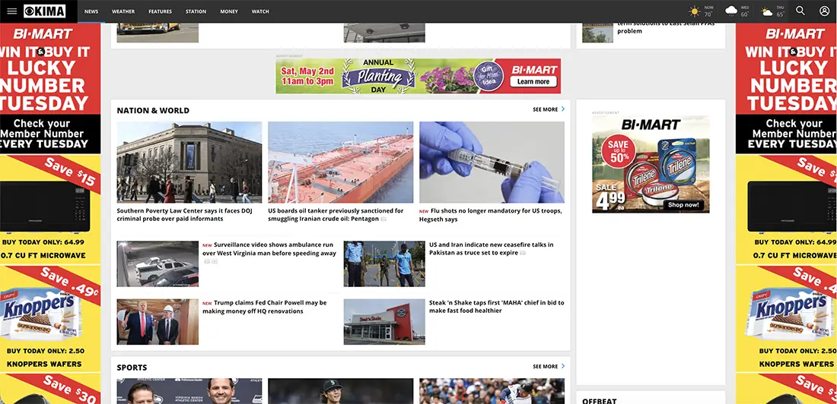Open surveillance video ambulance West Virginia story
Viewport: 837px width, 404px height.
[x=269, y=249]
